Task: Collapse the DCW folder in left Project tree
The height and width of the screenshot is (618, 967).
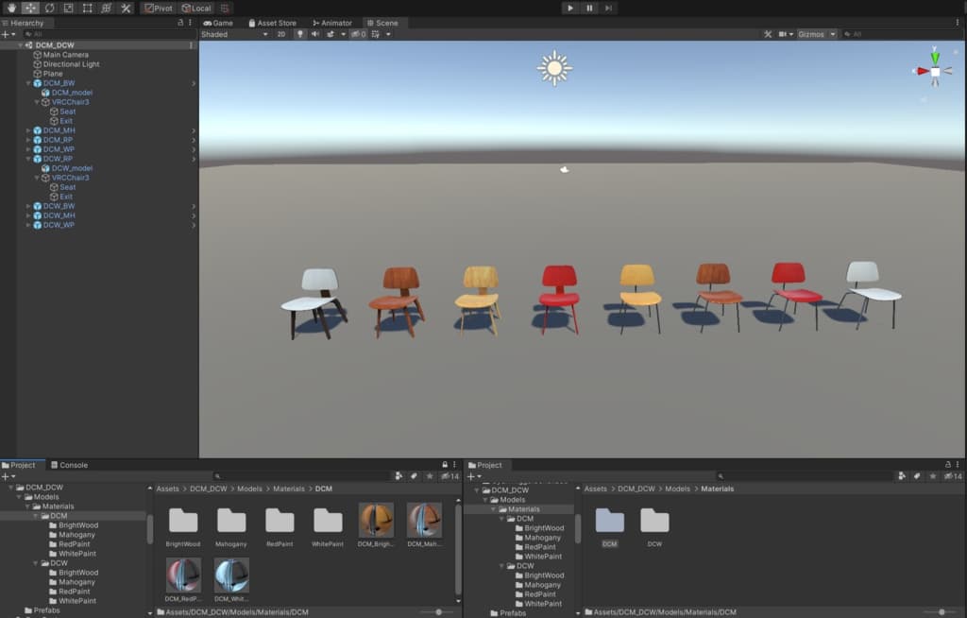Action: pyautogui.click(x=36, y=563)
